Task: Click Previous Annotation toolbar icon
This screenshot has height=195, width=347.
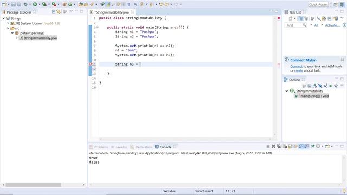Action: [x=152, y=4]
